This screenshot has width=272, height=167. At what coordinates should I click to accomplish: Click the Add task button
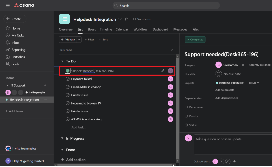pos(68,40)
